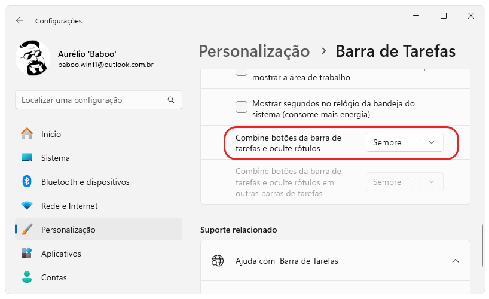The height and width of the screenshot is (299, 489).
Task: Select the Sistema monitor icon
Action: [x=27, y=158]
